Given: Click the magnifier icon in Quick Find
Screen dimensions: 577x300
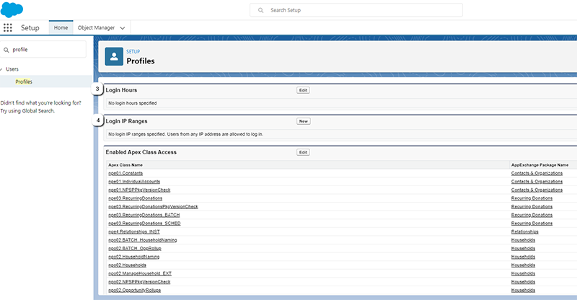Looking at the screenshot, I should [x=7, y=50].
